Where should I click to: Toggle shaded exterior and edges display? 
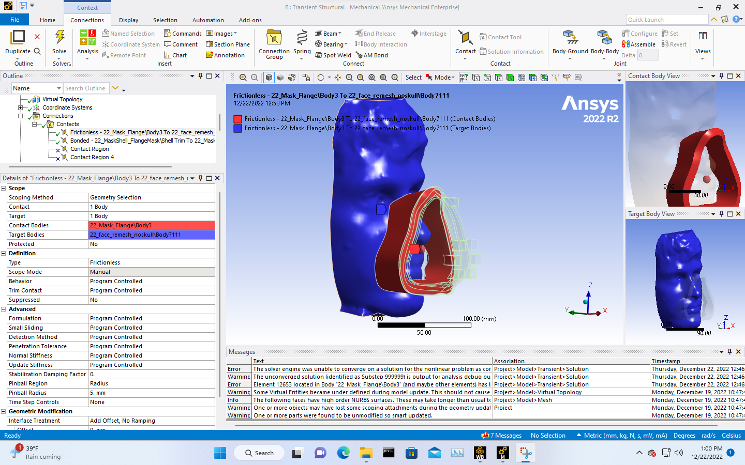coord(269,78)
